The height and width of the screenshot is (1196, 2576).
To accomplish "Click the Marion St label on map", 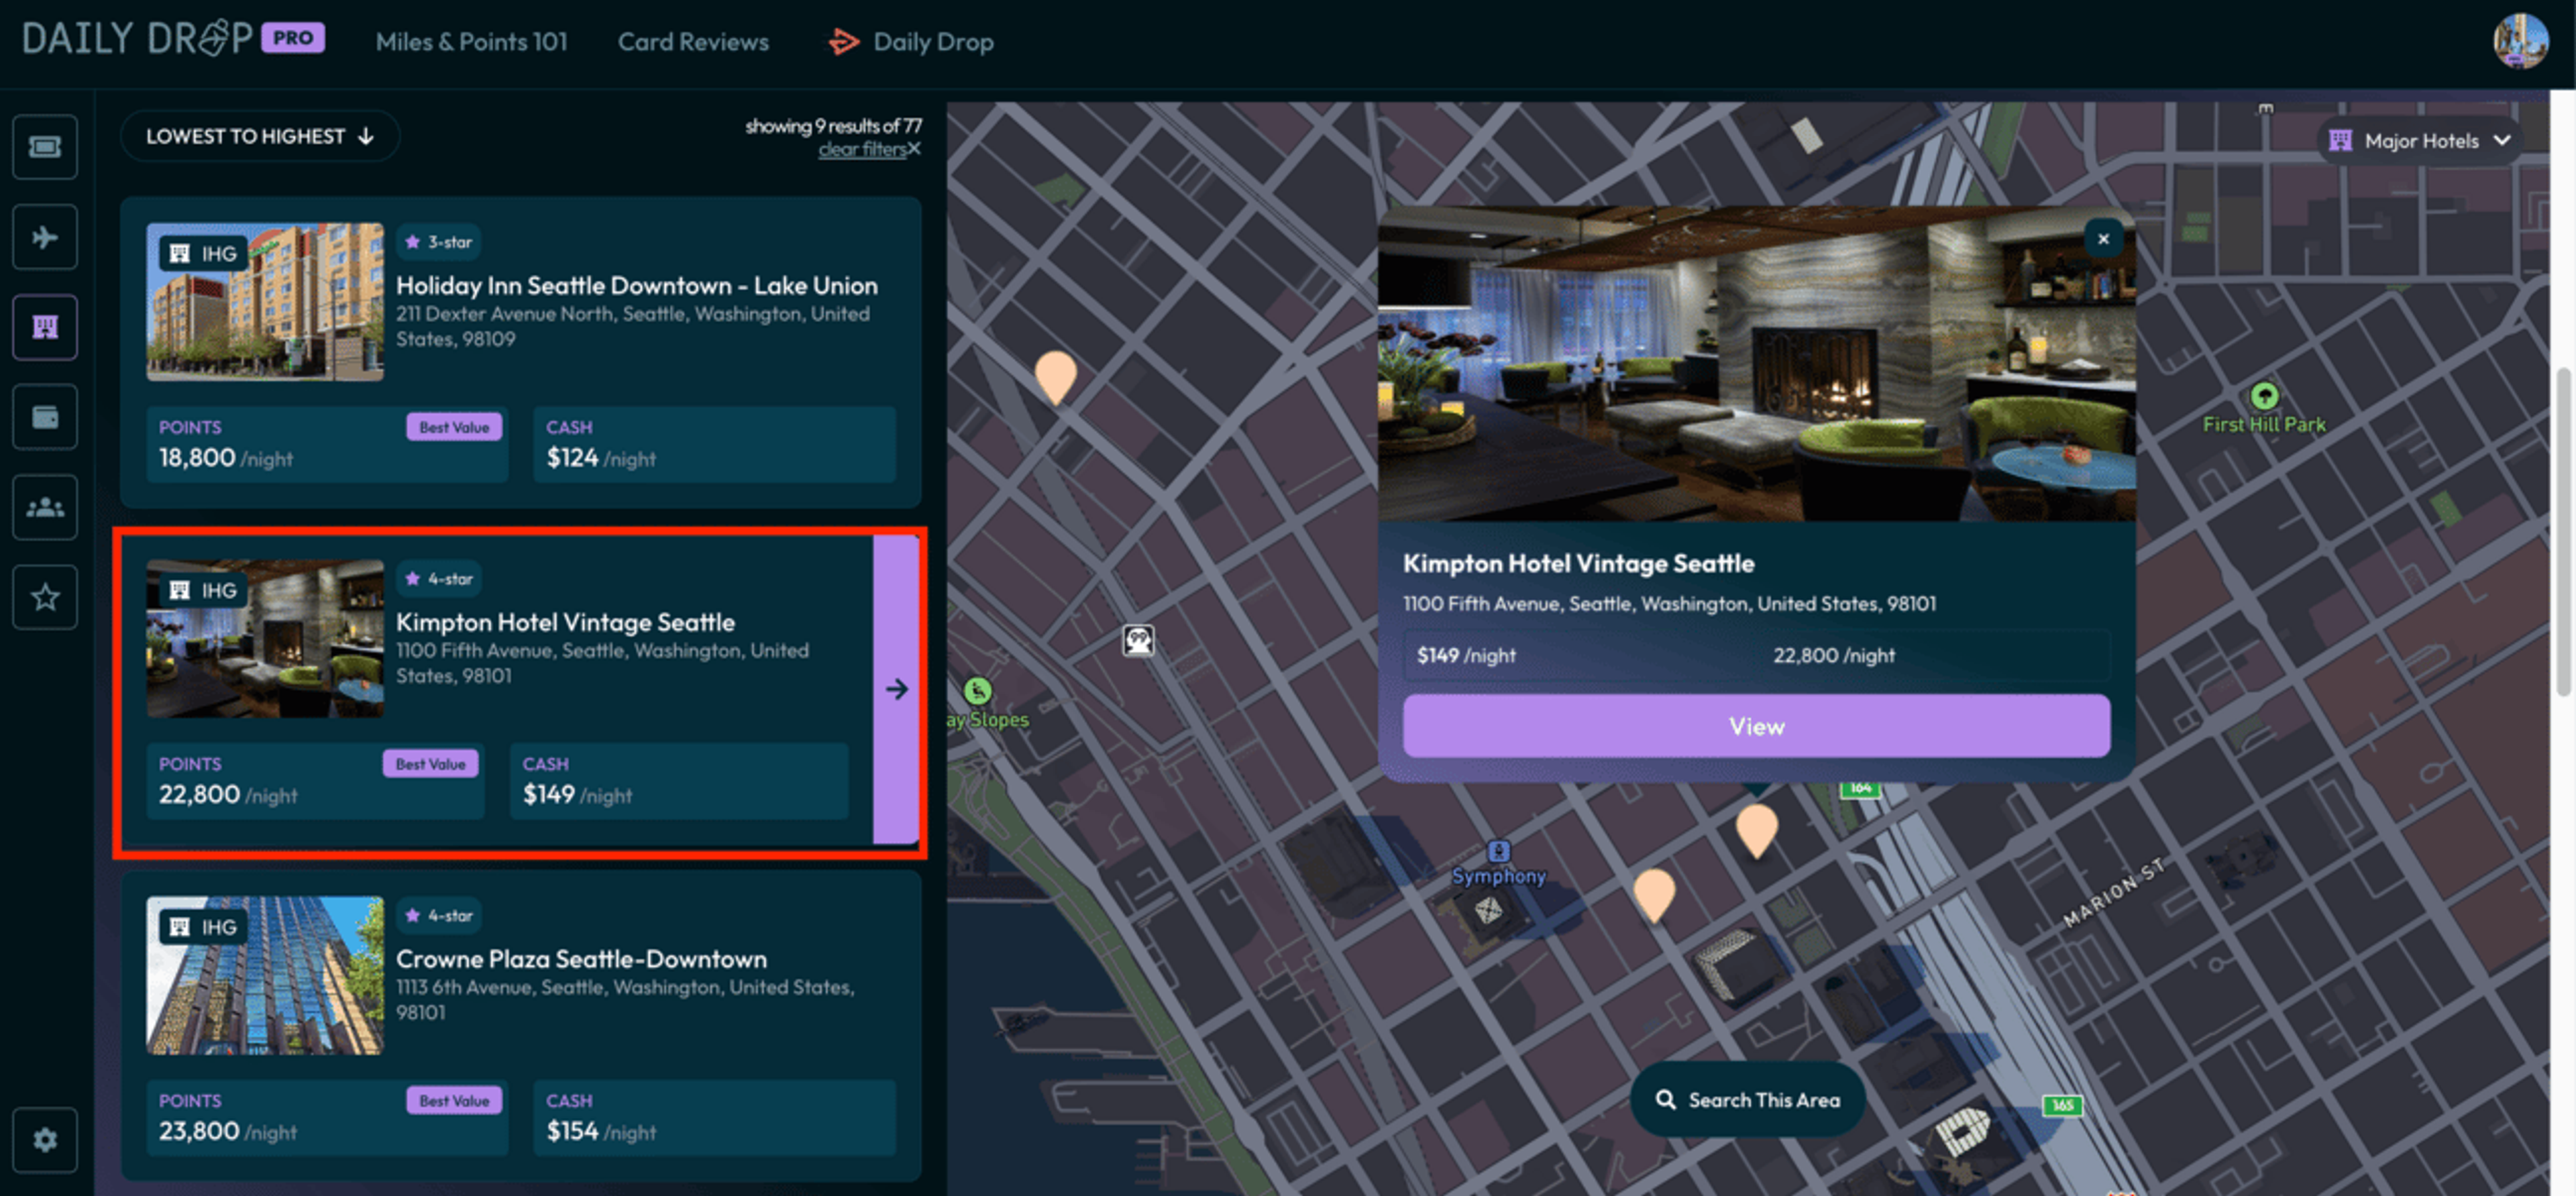I will [x=2115, y=893].
